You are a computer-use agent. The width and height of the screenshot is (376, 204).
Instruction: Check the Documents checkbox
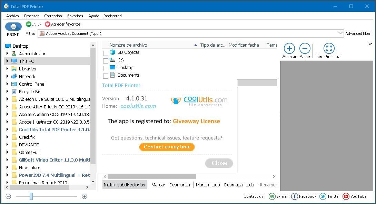point(106,76)
